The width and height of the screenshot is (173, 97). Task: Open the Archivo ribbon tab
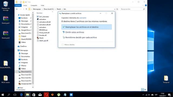[x=18, y=5]
